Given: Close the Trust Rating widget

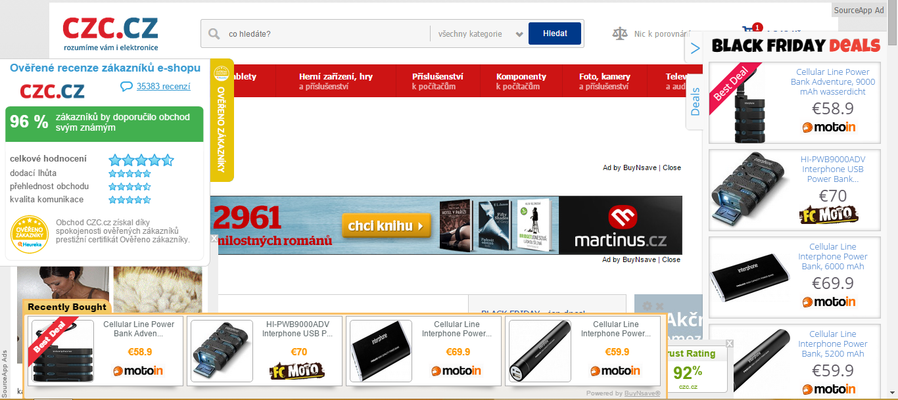Looking at the screenshot, I should [729, 344].
